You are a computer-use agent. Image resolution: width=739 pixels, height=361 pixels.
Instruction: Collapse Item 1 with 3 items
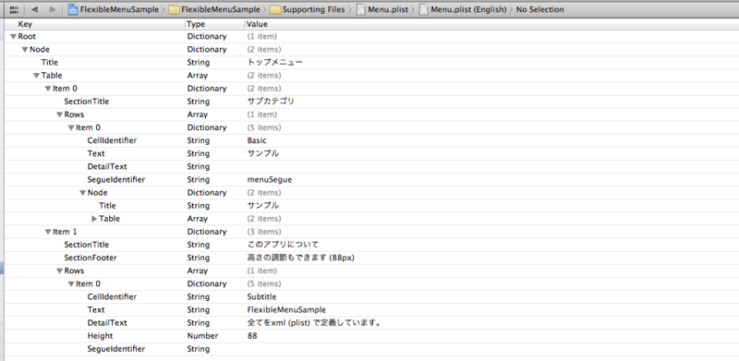[48, 232]
